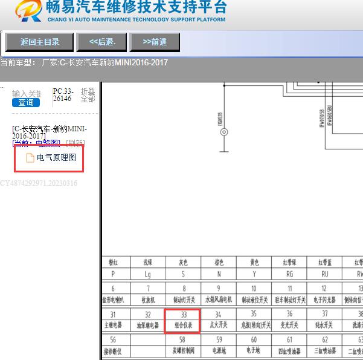Click the 浅绿 color name cell
This screenshot has height=360, width=363.
148,263
